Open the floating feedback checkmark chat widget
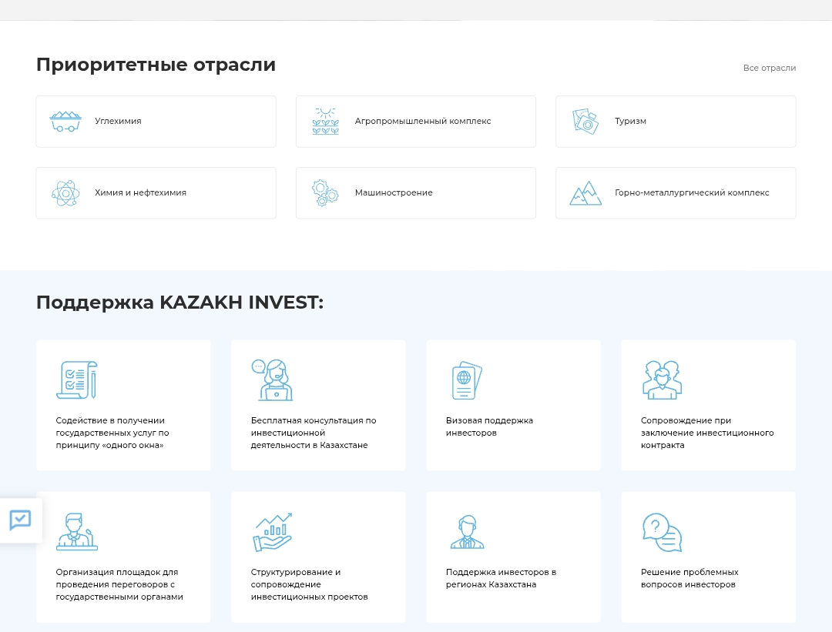 (x=20, y=520)
